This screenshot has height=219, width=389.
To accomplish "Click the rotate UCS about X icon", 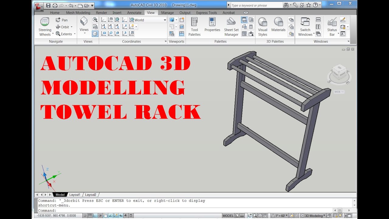I will [103, 27].
